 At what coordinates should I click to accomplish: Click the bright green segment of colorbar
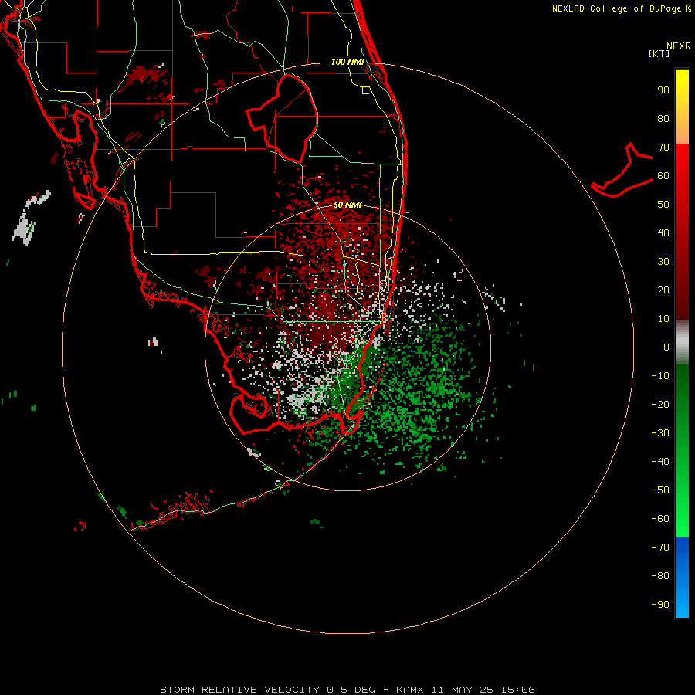682,510
